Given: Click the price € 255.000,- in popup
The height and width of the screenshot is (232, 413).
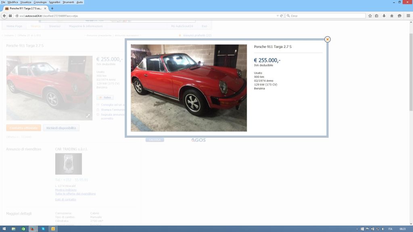Looking at the screenshot, I should pyautogui.click(x=267, y=60).
